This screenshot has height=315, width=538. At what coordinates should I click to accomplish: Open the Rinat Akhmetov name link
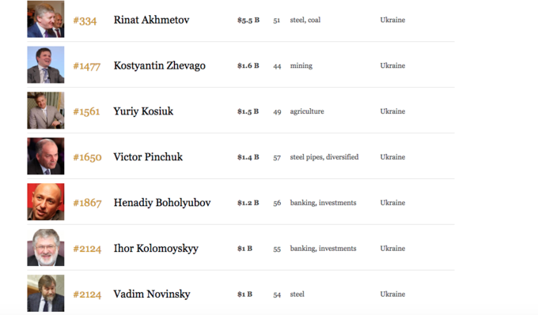[x=151, y=20]
